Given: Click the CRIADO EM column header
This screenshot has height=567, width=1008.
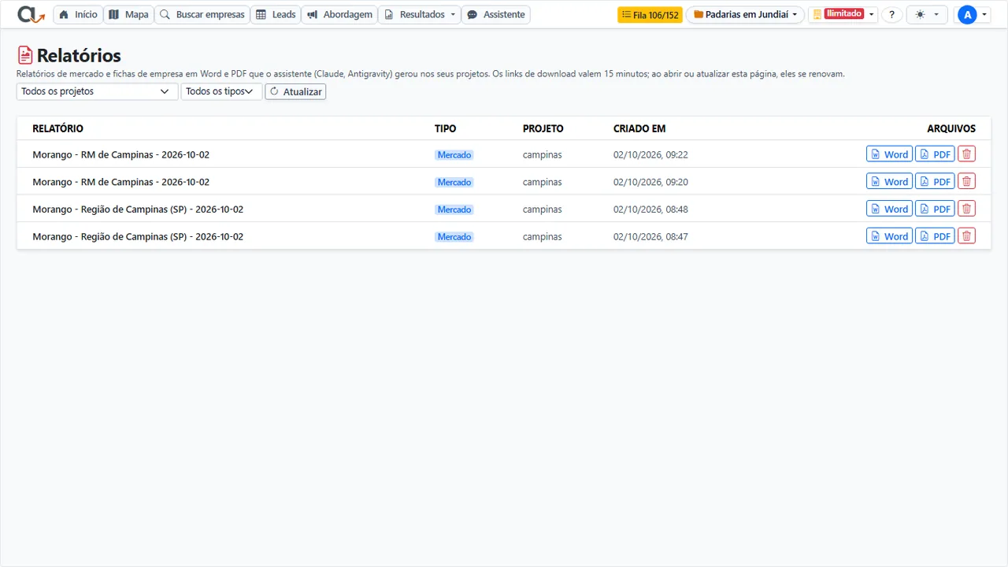Looking at the screenshot, I should coord(639,128).
